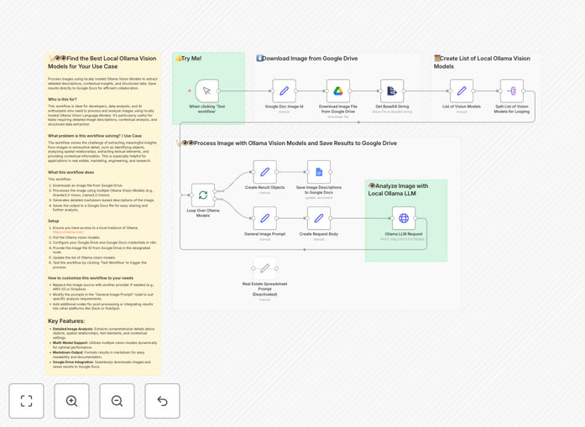The height and width of the screenshot is (427, 585).
Task: Select the Get Base64 String node
Action: [x=392, y=91]
